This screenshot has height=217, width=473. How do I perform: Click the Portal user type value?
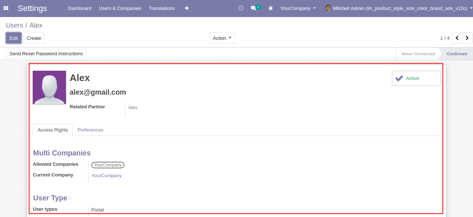pos(98,210)
